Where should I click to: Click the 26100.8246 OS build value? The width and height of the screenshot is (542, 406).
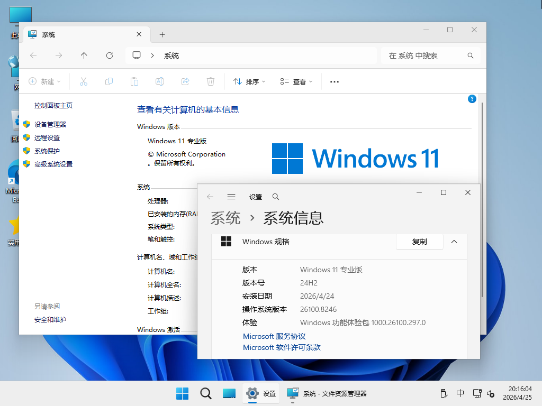pyautogui.click(x=318, y=309)
